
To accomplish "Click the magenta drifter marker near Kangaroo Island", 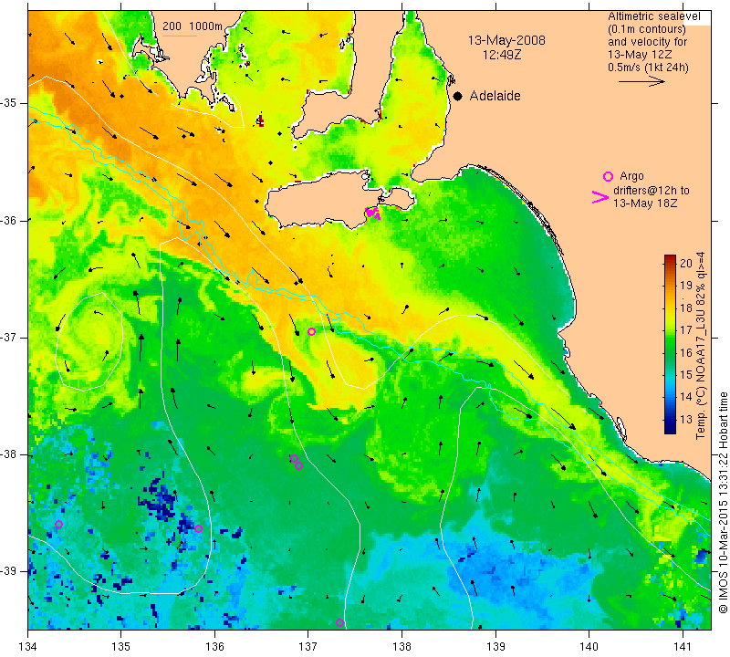I will pyautogui.click(x=373, y=214).
